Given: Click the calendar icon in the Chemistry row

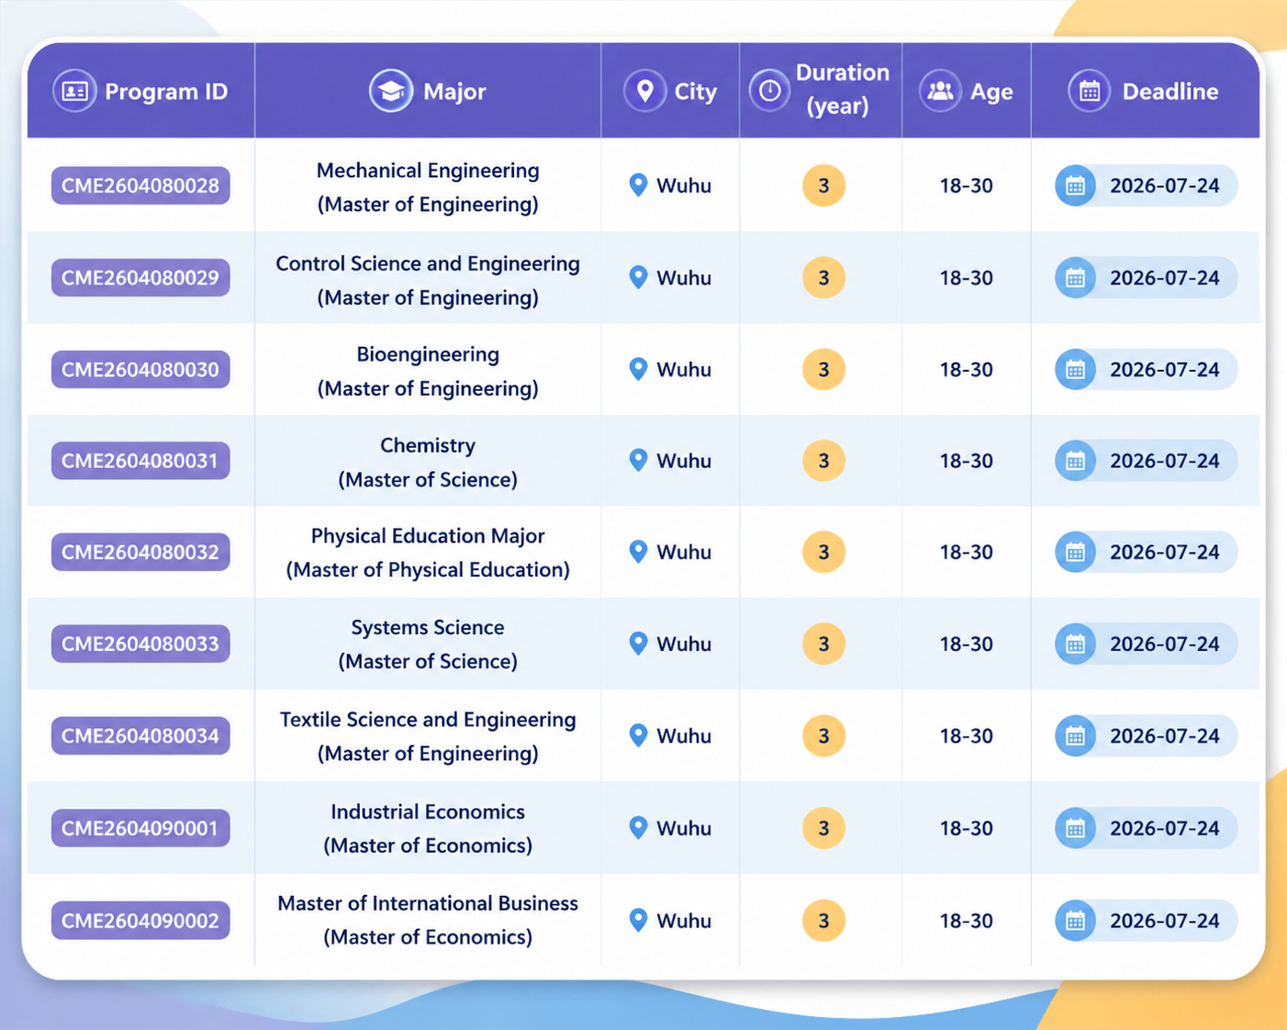Looking at the screenshot, I should (x=1075, y=461).
